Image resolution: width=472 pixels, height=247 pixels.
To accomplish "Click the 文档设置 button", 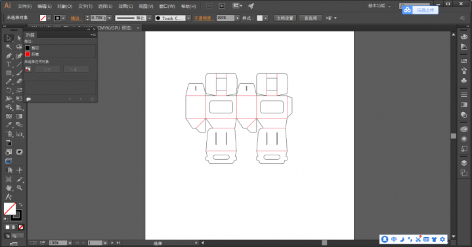I will click(285, 18).
